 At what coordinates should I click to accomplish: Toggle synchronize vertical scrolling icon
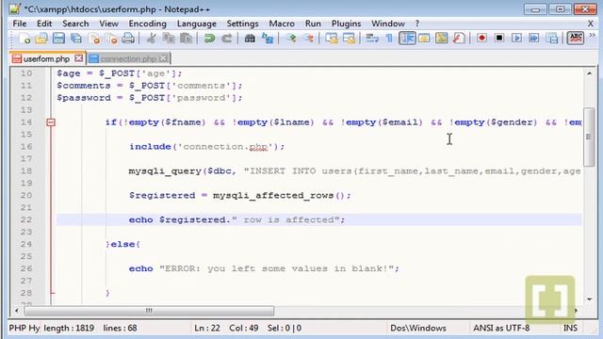(x=332, y=39)
